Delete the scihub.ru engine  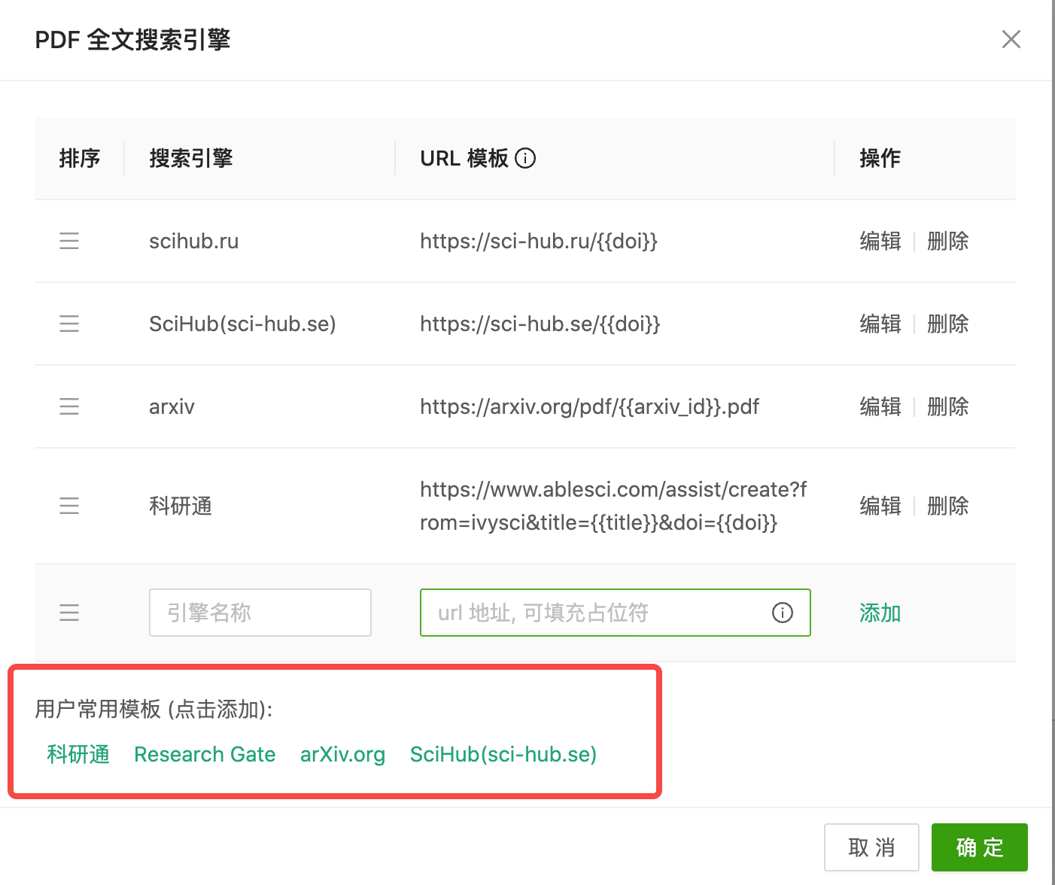pos(948,241)
